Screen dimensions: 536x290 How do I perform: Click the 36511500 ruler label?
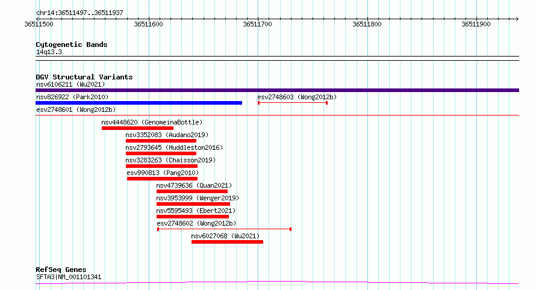click(39, 24)
